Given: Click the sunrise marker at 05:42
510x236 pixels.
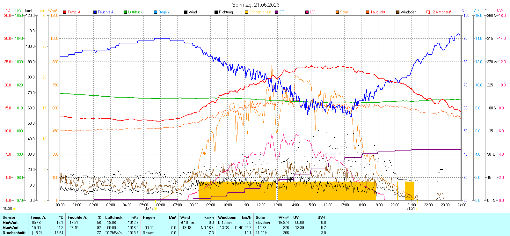Looking at the screenshot, I should pyautogui.click(x=156, y=209).
